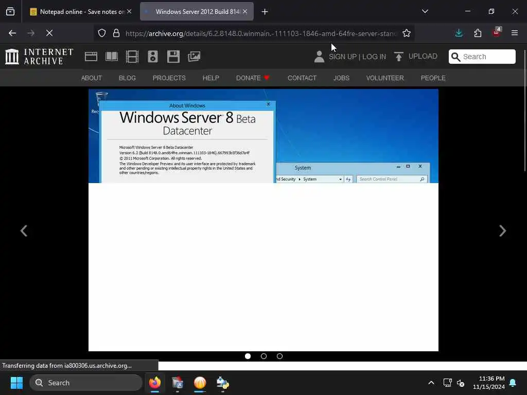Click the LOG IN link
The width and height of the screenshot is (527, 395).
(x=374, y=57)
